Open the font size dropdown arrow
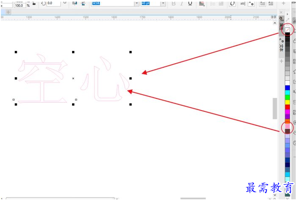Viewport: 297px width, 201px height. click(x=163, y=3)
